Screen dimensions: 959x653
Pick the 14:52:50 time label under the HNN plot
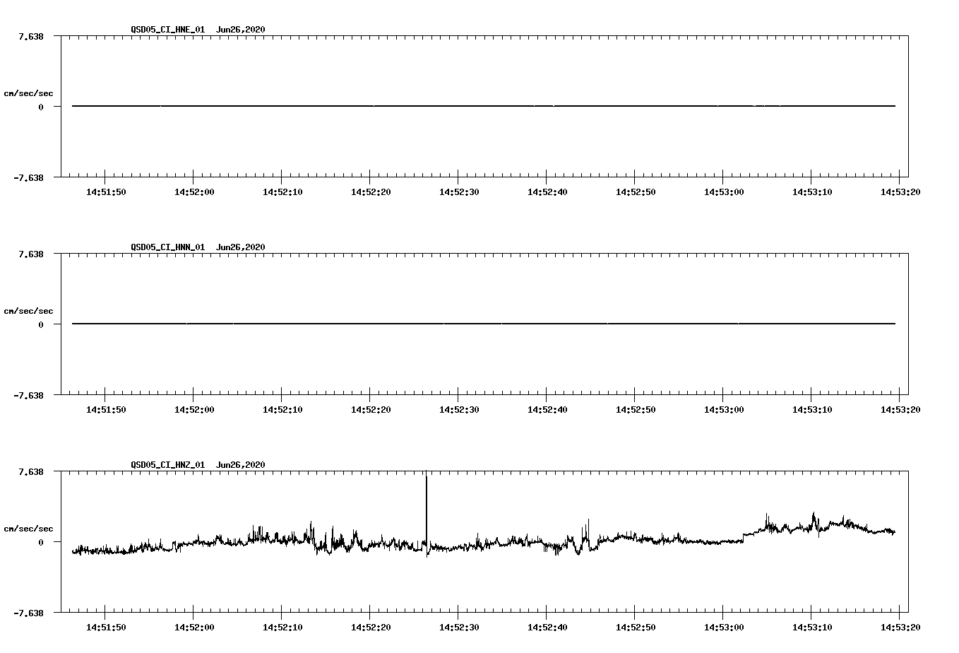636,409
